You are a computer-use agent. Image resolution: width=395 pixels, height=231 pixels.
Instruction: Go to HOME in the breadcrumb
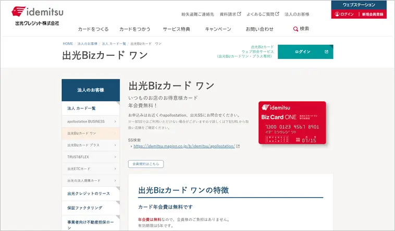click(x=68, y=43)
